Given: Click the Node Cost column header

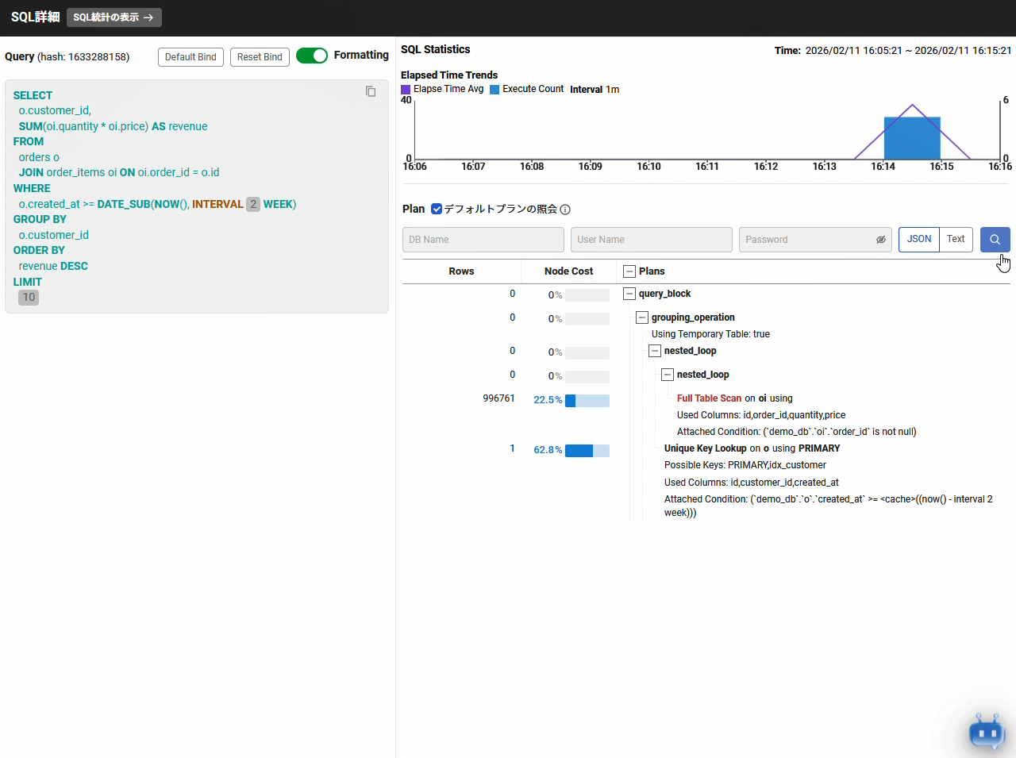Looking at the screenshot, I should click(x=568, y=271).
